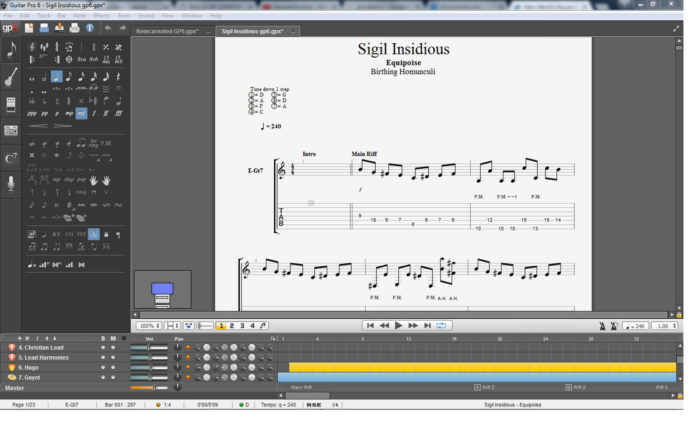Viewport: 700px width, 428px height.
Task: Open the metronome settings near the tempo display
Action: 603,325
